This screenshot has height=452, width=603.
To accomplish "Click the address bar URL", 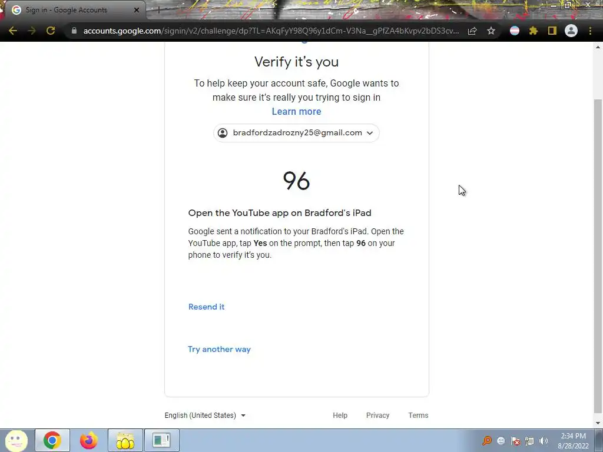I will coord(271,31).
